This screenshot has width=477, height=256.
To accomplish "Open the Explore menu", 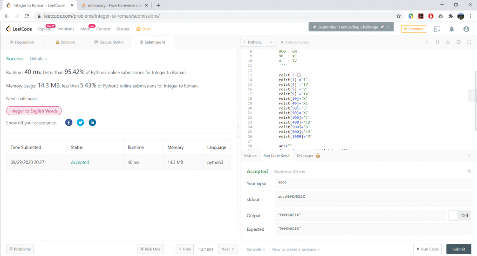I will 44,29.
